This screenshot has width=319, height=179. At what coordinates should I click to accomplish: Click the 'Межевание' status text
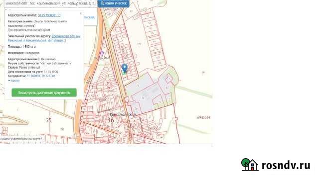(x=23, y=53)
